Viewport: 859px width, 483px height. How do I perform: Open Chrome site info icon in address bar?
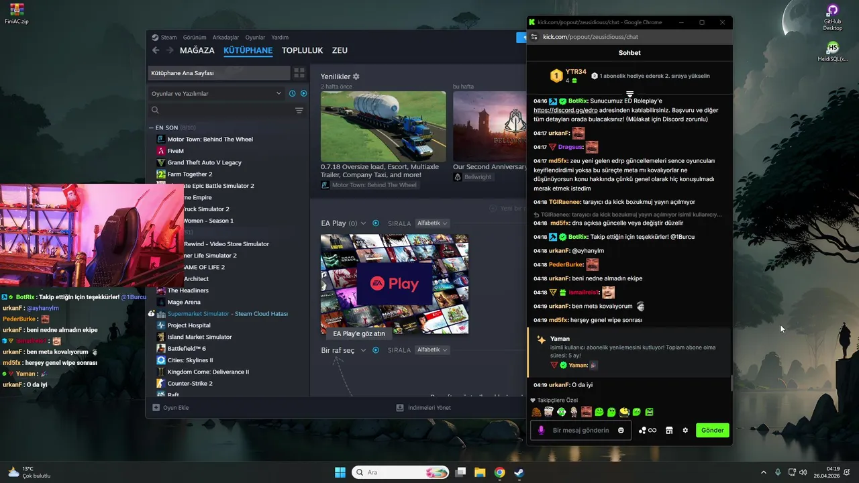tap(534, 37)
